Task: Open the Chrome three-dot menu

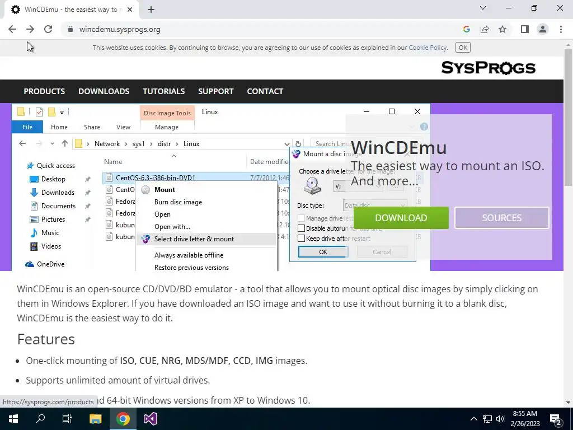Action: coord(561,29)
